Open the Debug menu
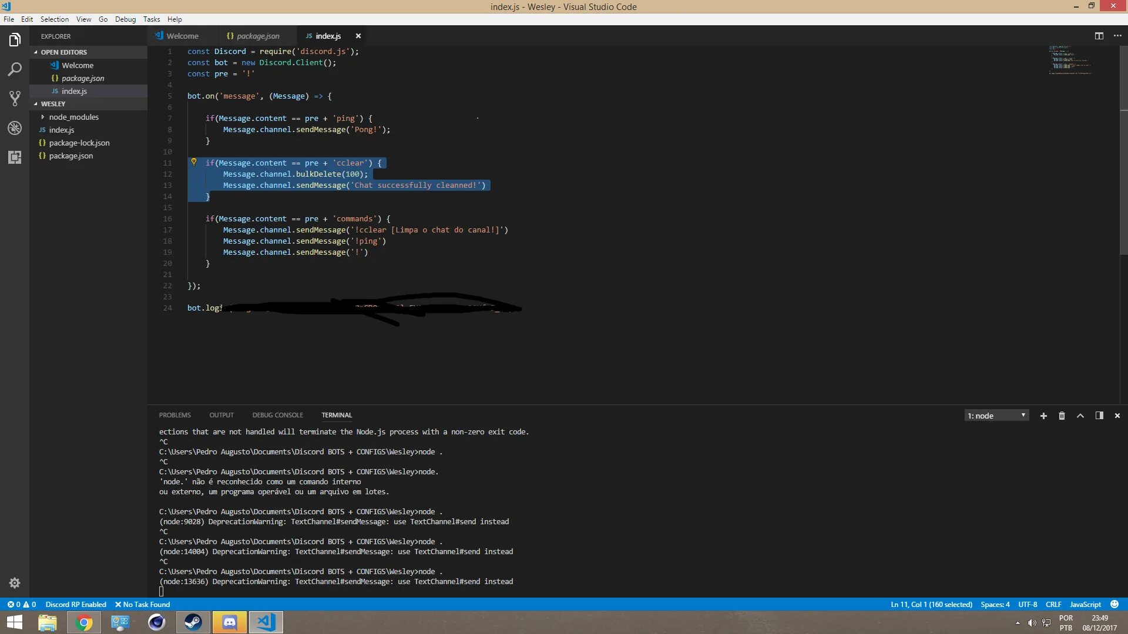 point(125,19)
